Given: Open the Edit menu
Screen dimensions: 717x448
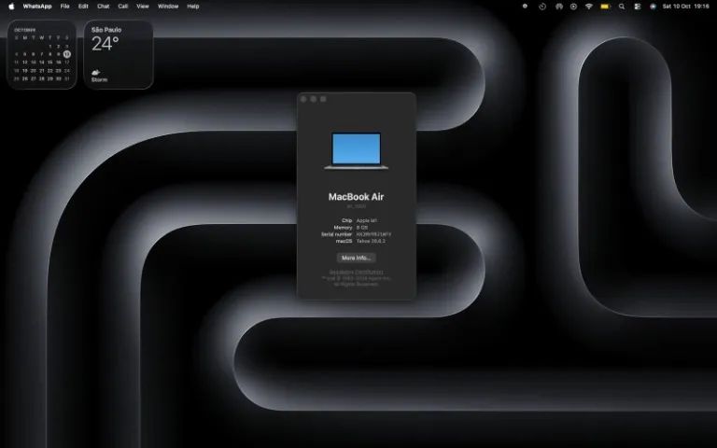Looking at the screenshot, I should [83, 7].
